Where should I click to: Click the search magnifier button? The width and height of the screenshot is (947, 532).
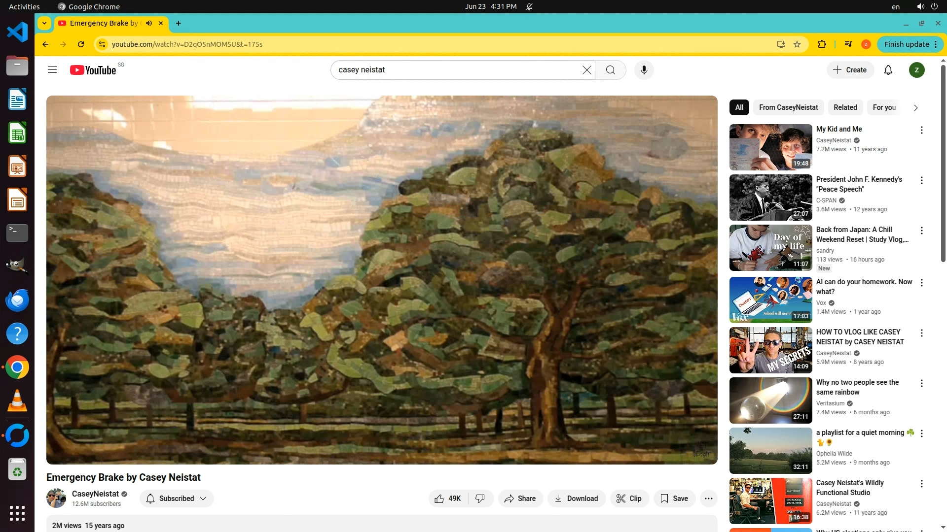tap(610, 70)
